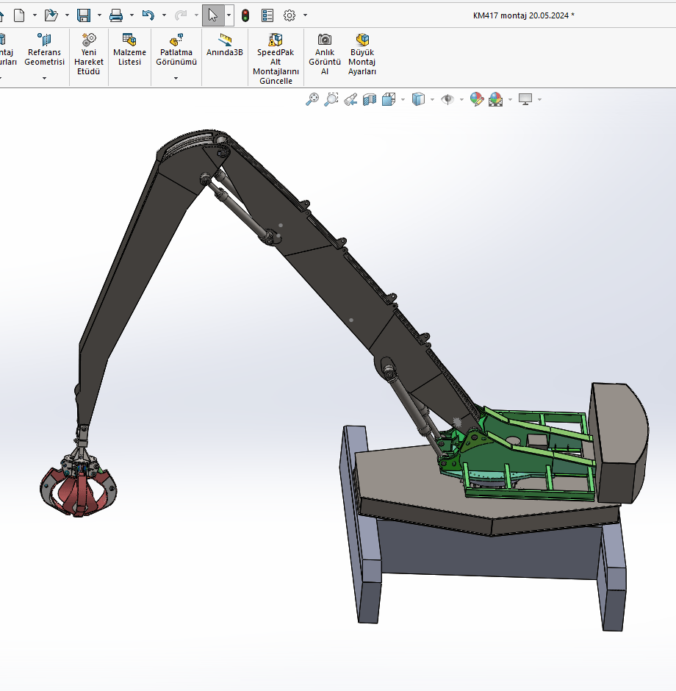Click the Zoom to Fit magnifier icon
The height and width of the screenshot is (691, 676).
click(312, 99)
